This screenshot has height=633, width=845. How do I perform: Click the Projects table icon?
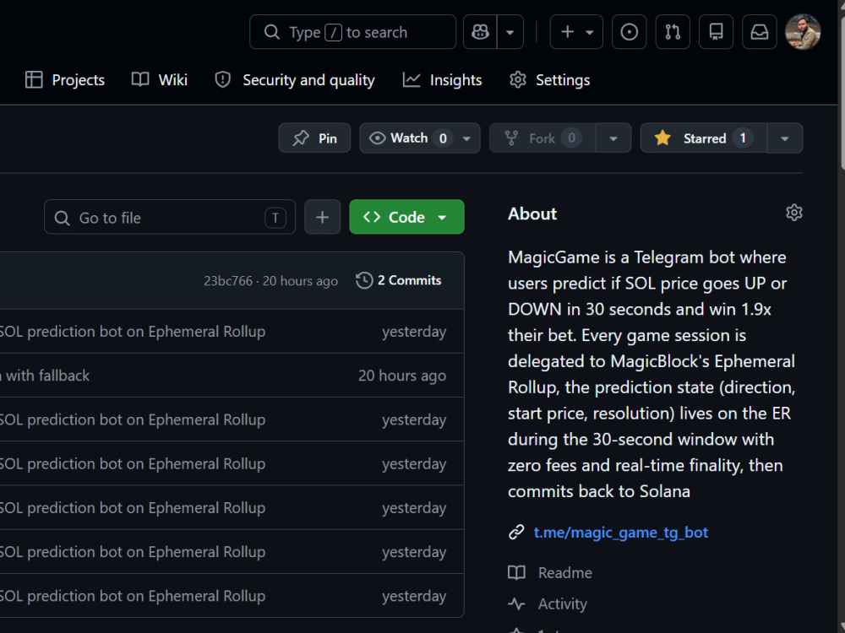point(34,79)
